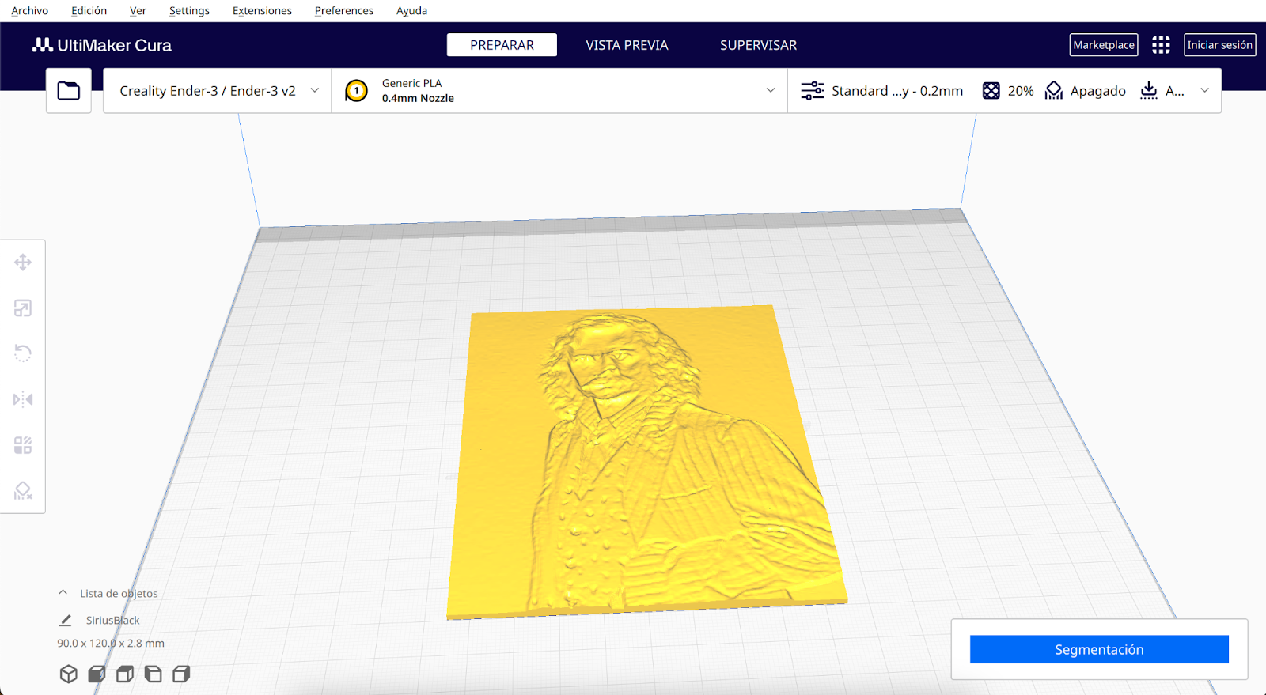The width and height of the screenshot is (1266, 695).
Task: Open the apps grid icon
Action: point(1161,45)
